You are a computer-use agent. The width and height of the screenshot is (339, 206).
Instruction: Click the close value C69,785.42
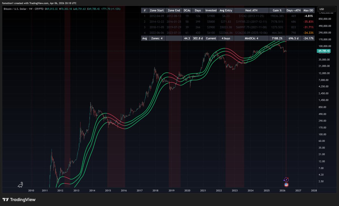(x=93, y=9)
